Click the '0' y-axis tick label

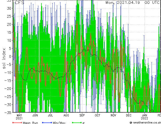coord(10,56)
